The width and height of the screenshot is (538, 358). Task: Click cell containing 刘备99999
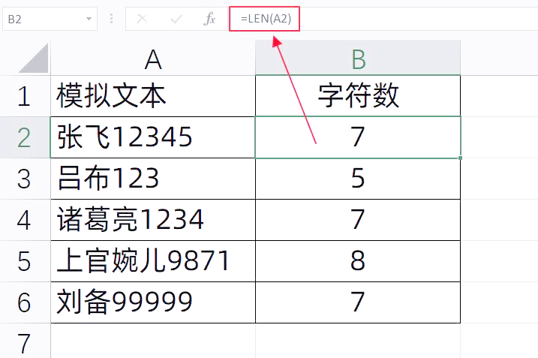[153, 302]
